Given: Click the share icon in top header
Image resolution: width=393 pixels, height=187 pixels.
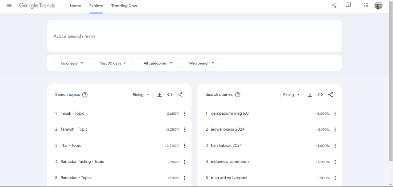Looking at the screenshot, I should point(334,6).
